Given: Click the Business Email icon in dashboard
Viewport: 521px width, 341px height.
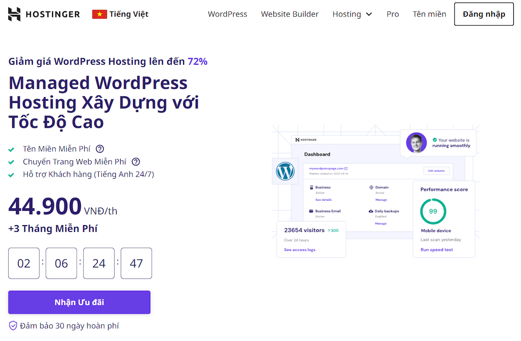Looking at the screenshot, I should click(311, 211).
